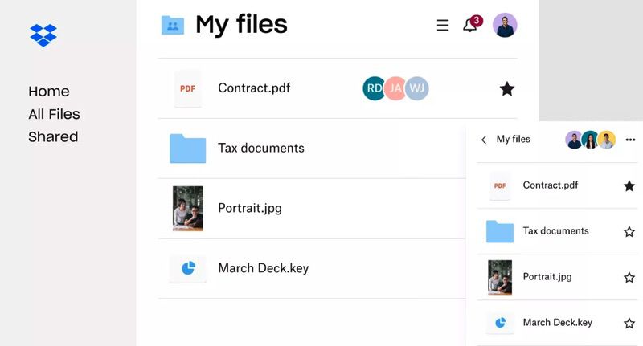Click the user profile avatar
Screen dimensions: 643x346
pyautogui.click(x=505, y=25)
